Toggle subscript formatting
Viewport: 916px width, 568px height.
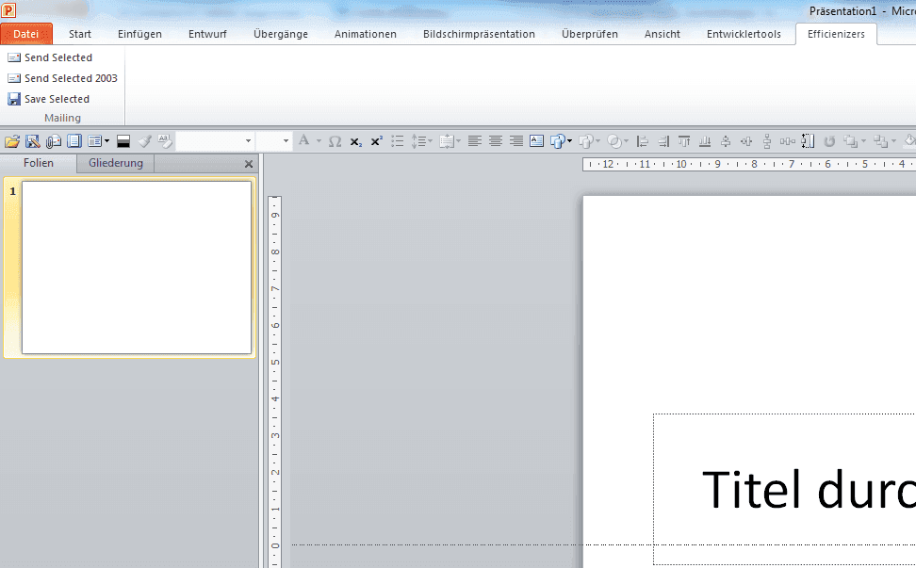[354, 140]
